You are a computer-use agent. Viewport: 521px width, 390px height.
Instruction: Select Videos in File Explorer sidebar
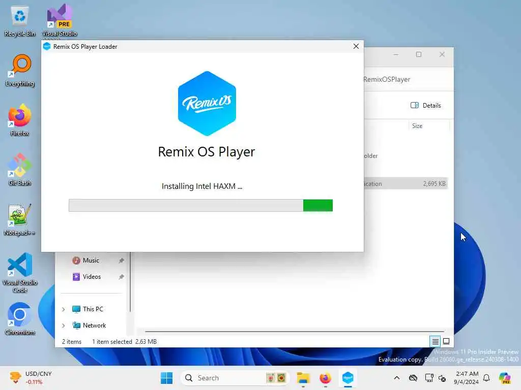tap(92, 277)
